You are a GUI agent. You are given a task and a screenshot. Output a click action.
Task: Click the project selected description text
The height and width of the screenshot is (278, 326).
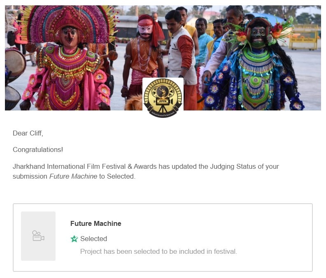pyautogui.click(x=158, y=251)
